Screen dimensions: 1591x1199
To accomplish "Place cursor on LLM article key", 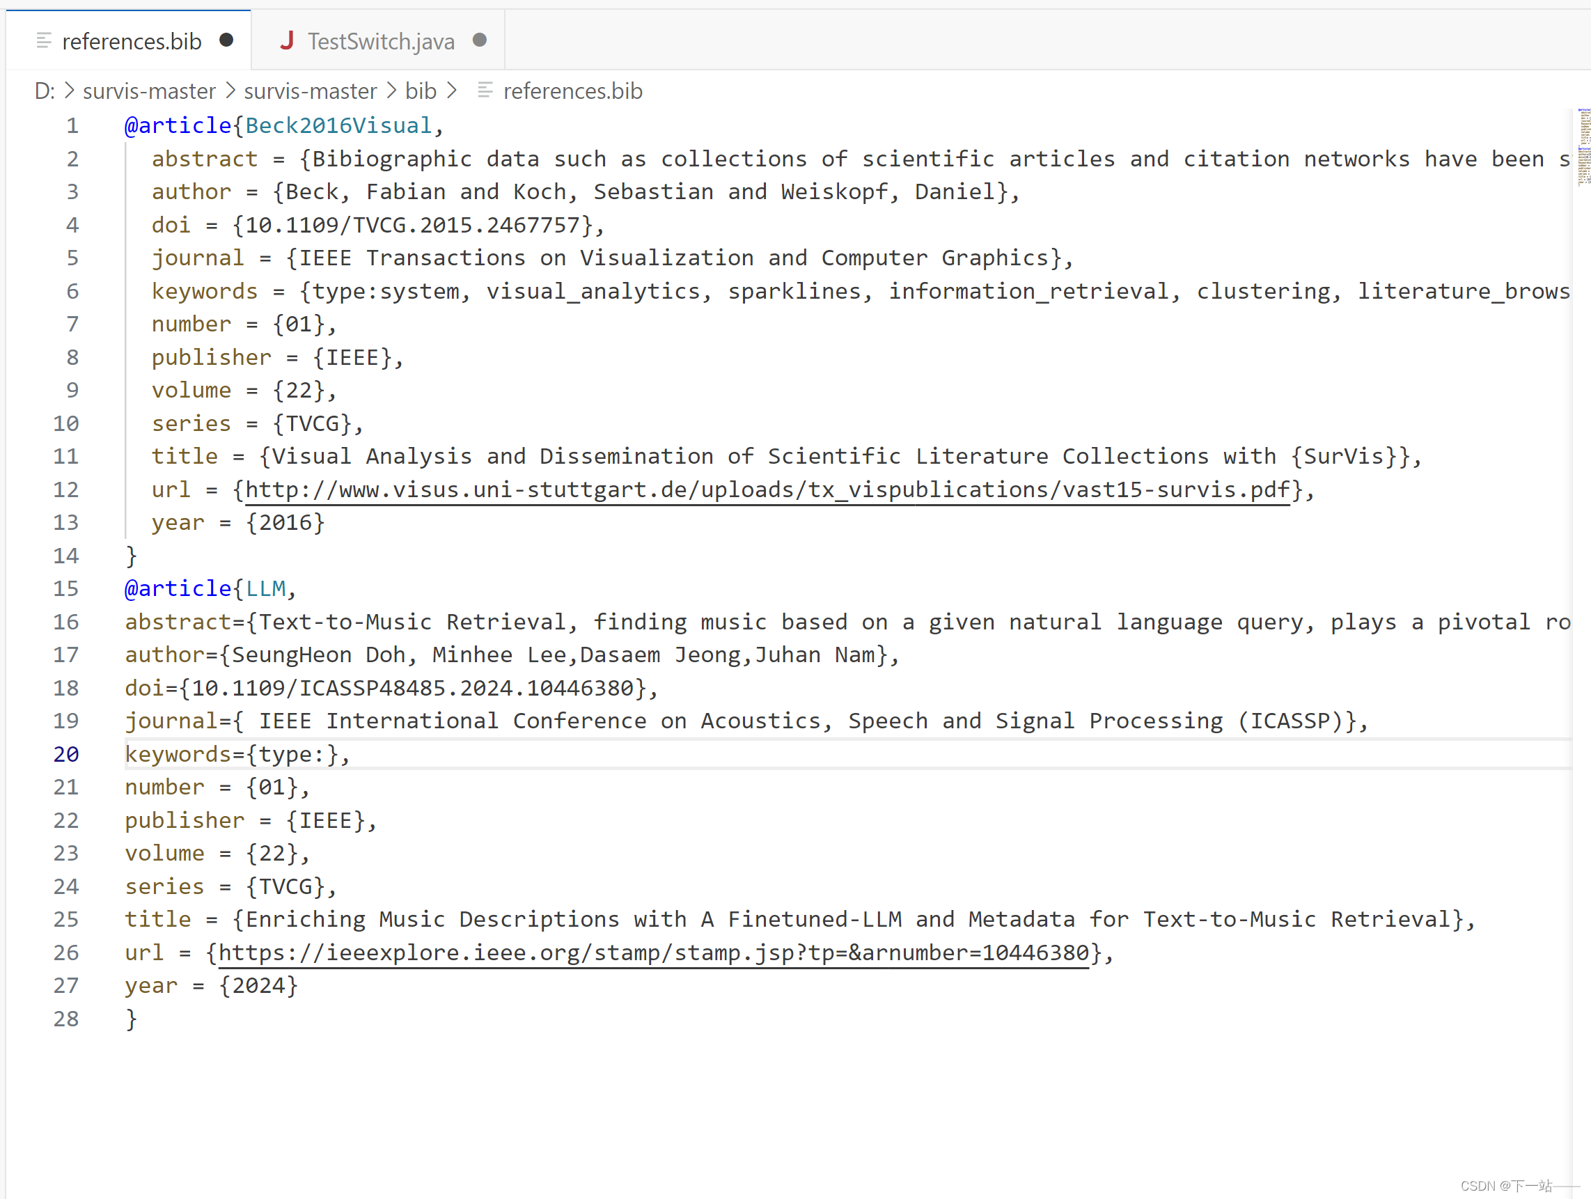I will (x=265, y=589).
